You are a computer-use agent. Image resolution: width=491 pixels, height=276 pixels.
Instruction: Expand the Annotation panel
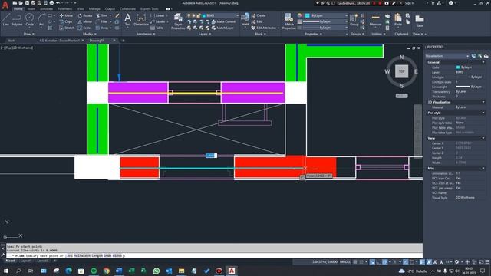pos(146,34)
